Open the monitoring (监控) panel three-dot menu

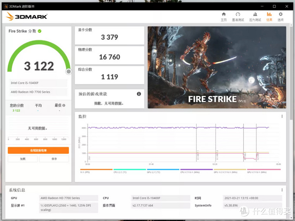[x=282, y=117]
